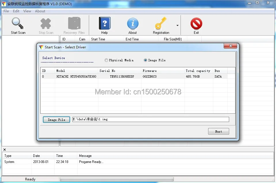
Task: Select the Physical Media radio button
Action: (106, 60)
